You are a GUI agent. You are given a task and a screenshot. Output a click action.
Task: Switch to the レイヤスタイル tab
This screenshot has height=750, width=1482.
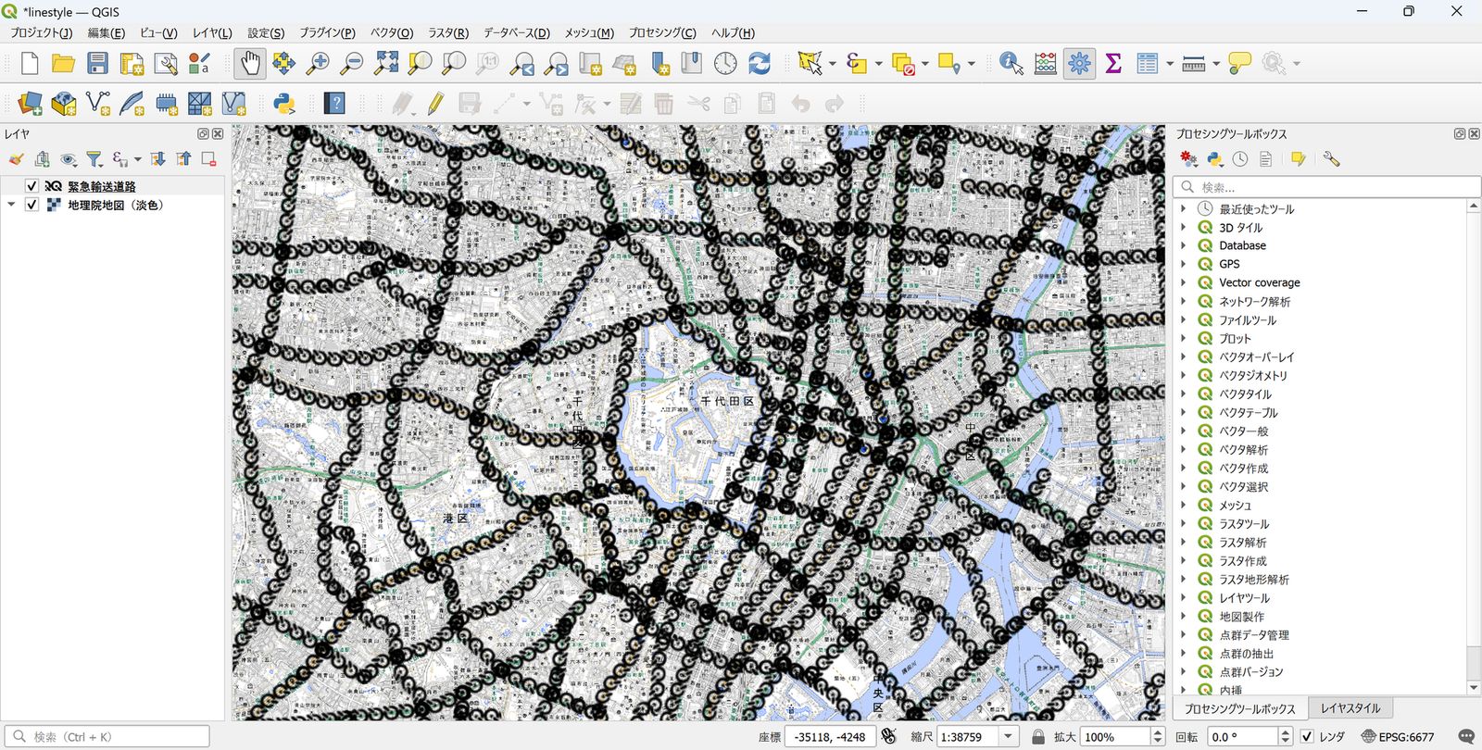pos(1350,708)
